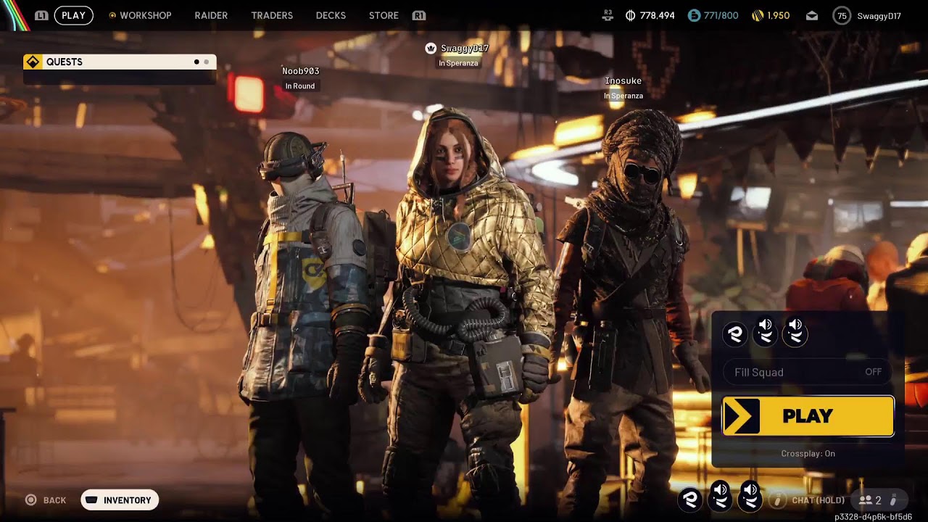
Task: Open the squad count of 2 members
Action: point(871,500)
